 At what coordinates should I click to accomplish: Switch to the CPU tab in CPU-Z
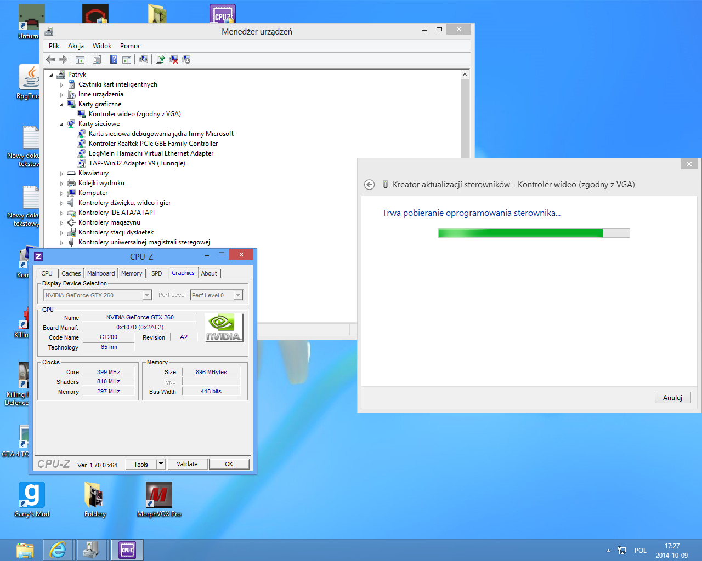47,273
